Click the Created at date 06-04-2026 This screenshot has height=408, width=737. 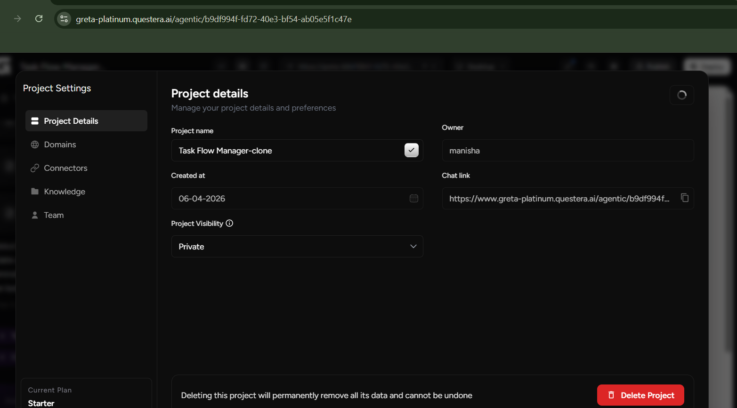click(202, 199)
